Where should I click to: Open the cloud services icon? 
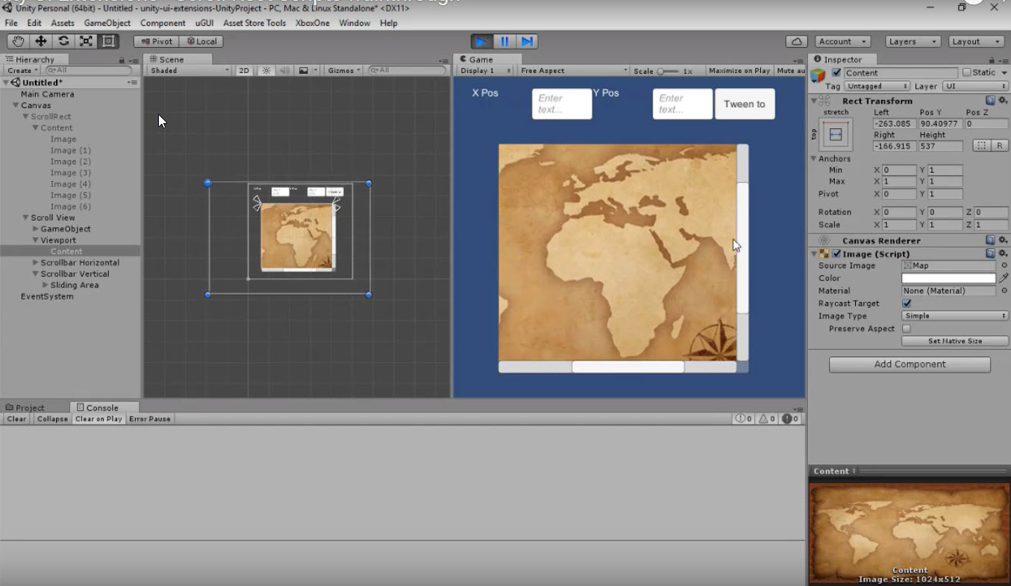coord(797,42)
